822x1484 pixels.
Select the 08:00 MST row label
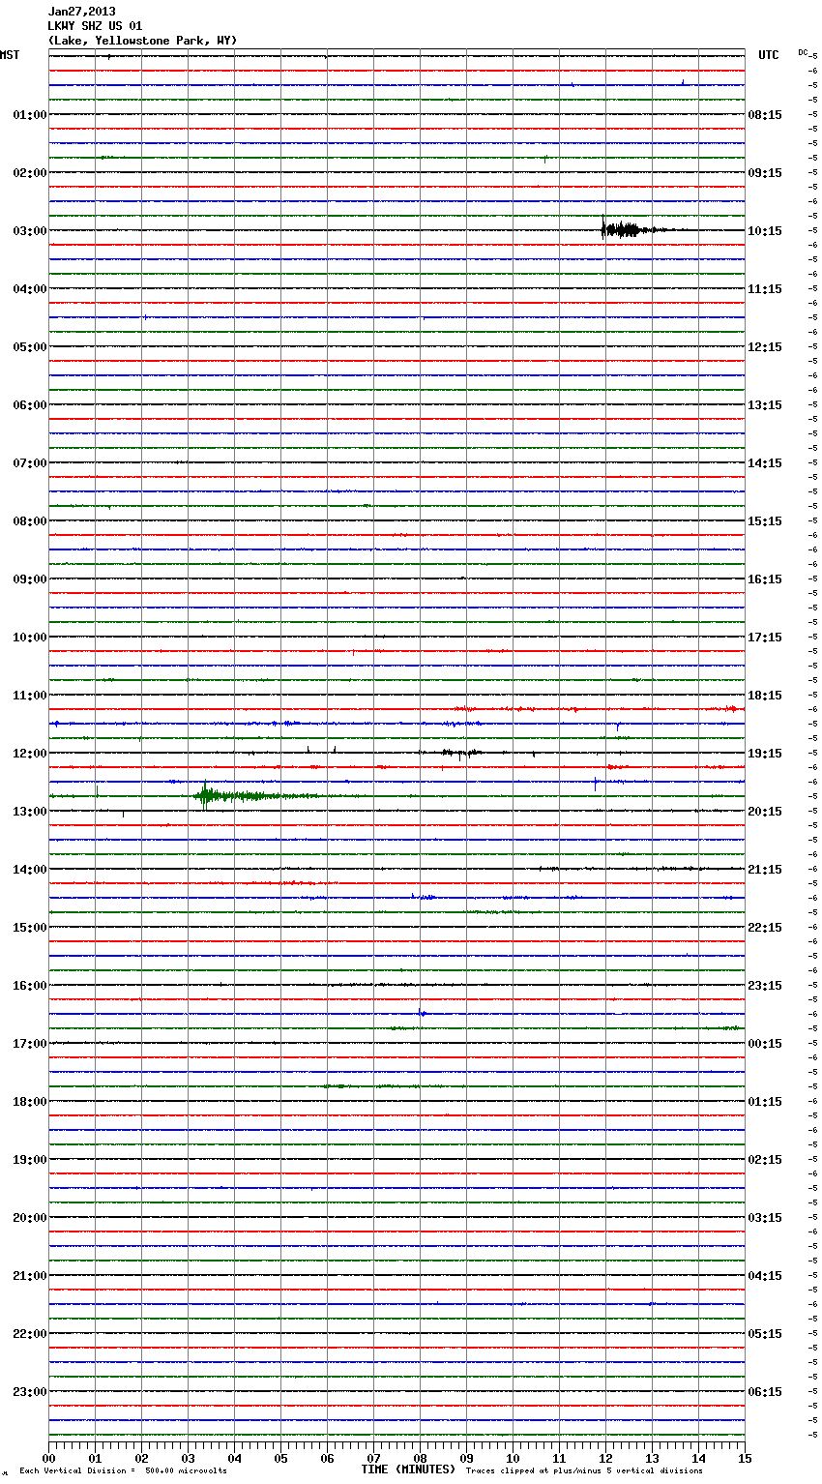(x=29, y=521)
